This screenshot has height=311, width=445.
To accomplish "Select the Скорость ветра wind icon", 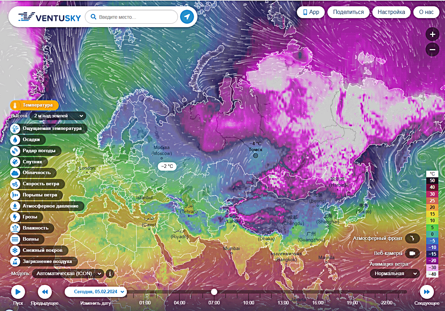I will click(15, 184).
